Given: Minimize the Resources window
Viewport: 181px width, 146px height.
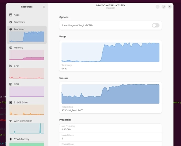Looking at the screenshot, I should (158, 7).
